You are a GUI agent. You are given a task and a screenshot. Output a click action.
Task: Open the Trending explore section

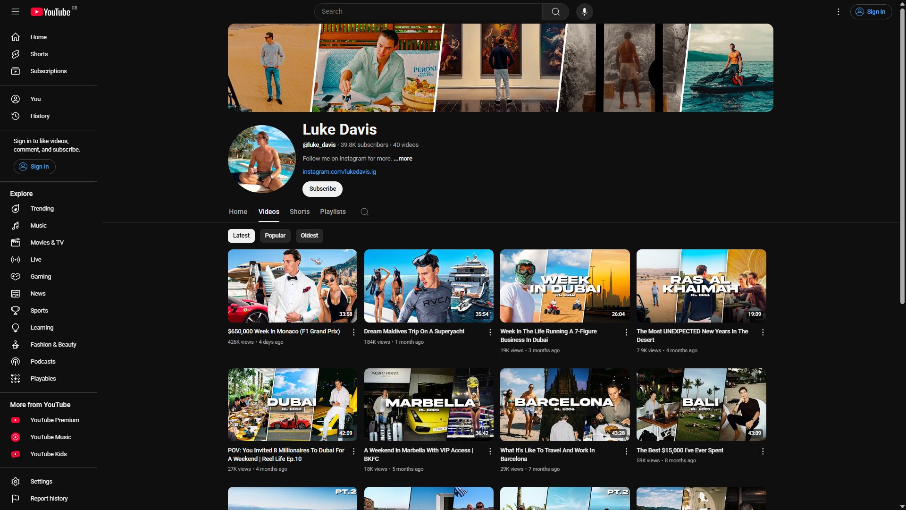pyautogui.click(x=42, y=209)
